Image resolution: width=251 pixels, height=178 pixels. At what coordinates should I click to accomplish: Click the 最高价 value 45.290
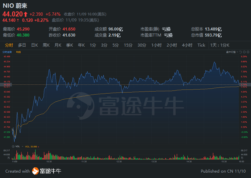pos(23,29)
